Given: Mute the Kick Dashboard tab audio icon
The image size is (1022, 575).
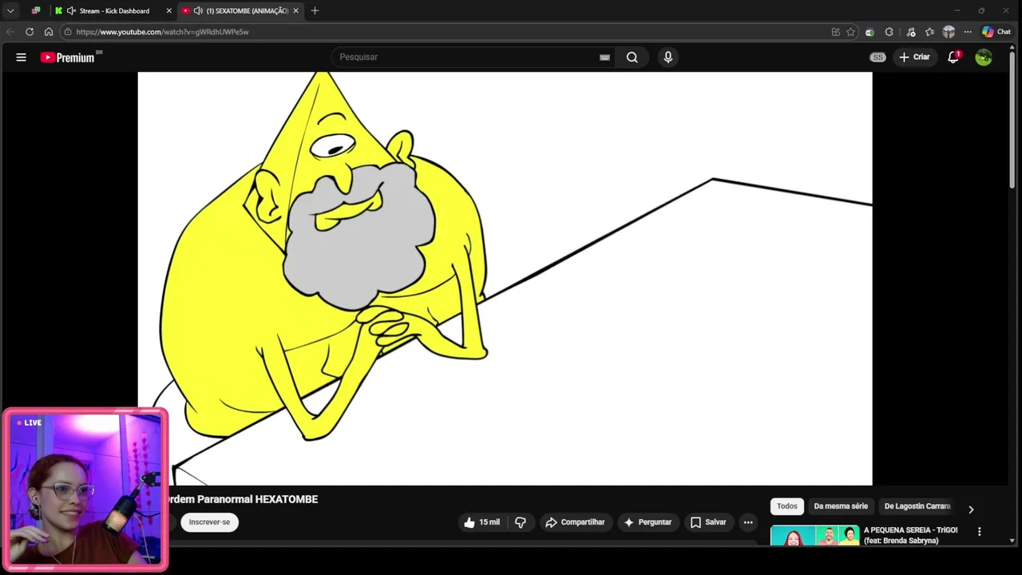Looking at the screenshot, I should (71, 10).
